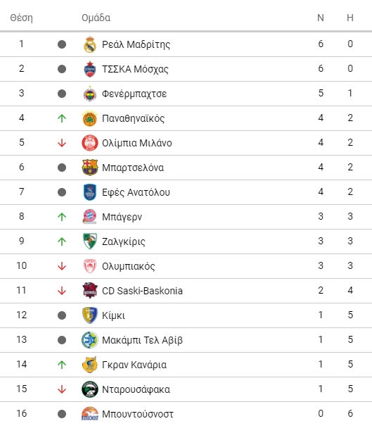Viewport: 372px width, 433px height.
Task: Select the Panathinaikos green clover logo
Action: 89,118
